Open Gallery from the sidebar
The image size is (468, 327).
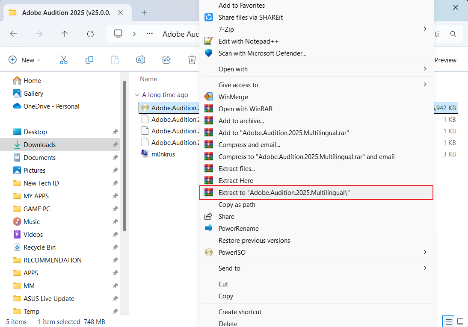point(33,93)
